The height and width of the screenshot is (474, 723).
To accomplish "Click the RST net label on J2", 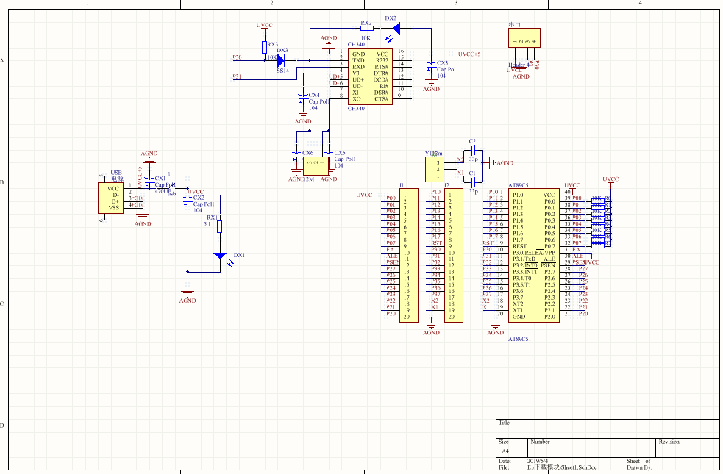I will 436,243.
